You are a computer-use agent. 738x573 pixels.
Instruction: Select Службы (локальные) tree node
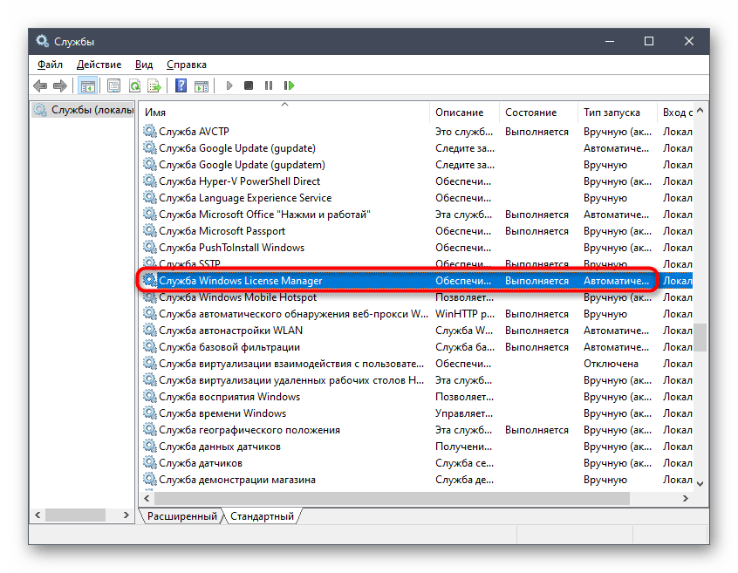point(84,110)
